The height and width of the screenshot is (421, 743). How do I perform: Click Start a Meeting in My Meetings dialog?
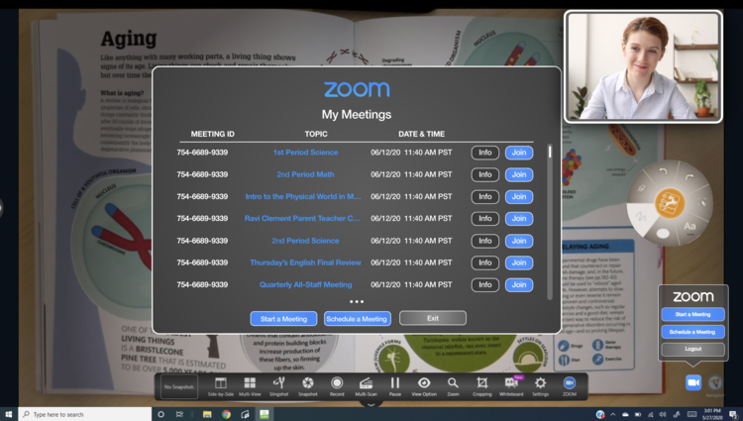(284, 319)
